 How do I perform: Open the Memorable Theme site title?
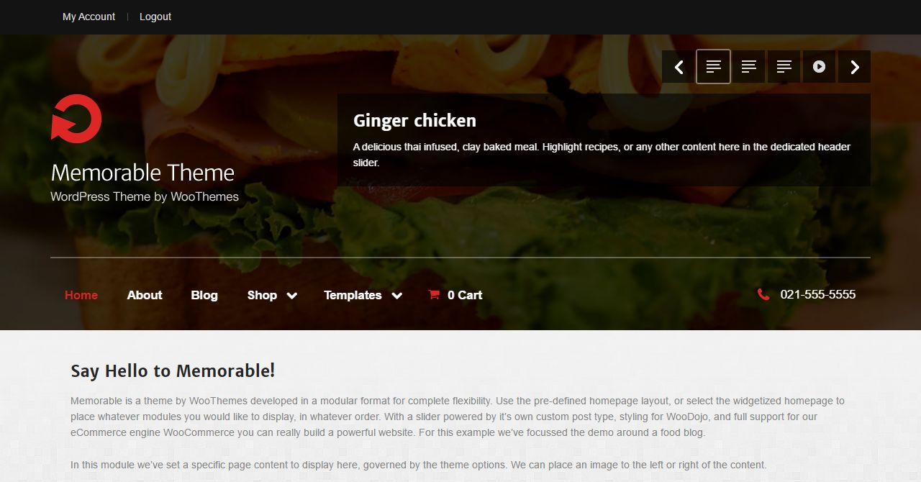coord(142,173)
